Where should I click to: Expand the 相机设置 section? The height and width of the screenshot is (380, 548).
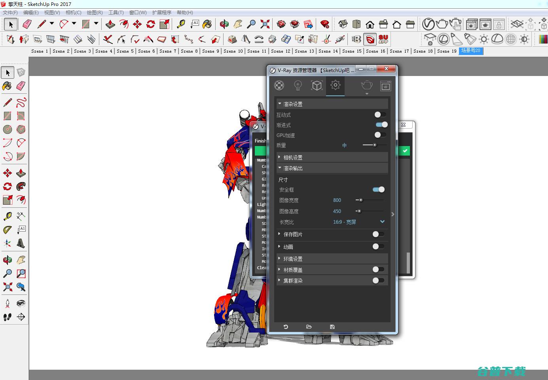click(332, 158)
